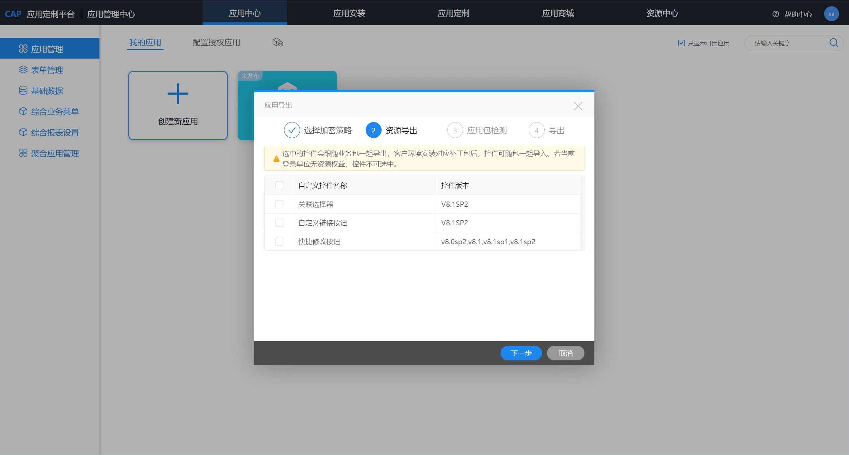Select the 我的应用 tab

point(145,42)
